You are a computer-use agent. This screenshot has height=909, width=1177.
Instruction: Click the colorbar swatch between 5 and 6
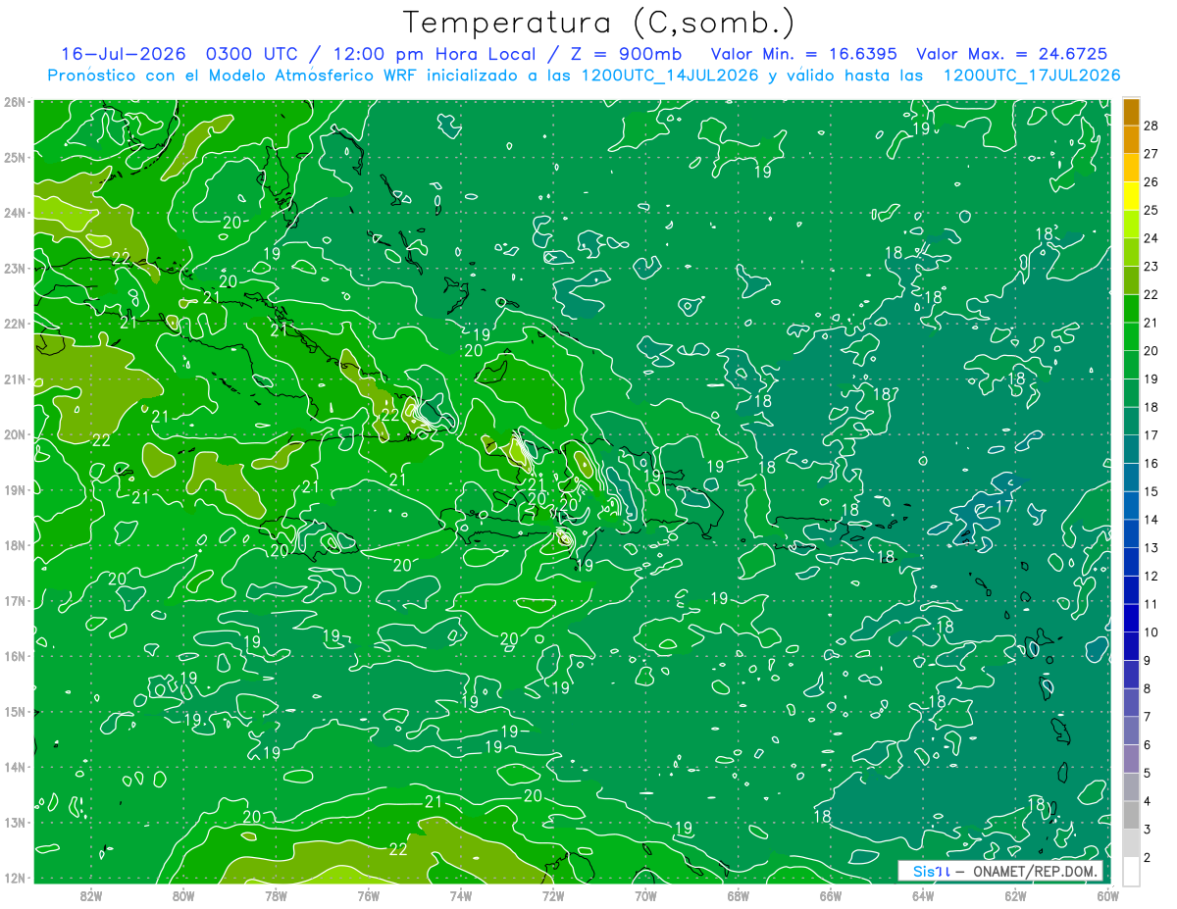[1131, 759]
